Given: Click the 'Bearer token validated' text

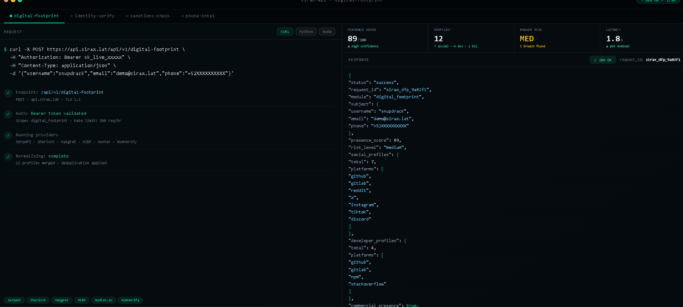Looking at the screenshot, I should (59, 113).
